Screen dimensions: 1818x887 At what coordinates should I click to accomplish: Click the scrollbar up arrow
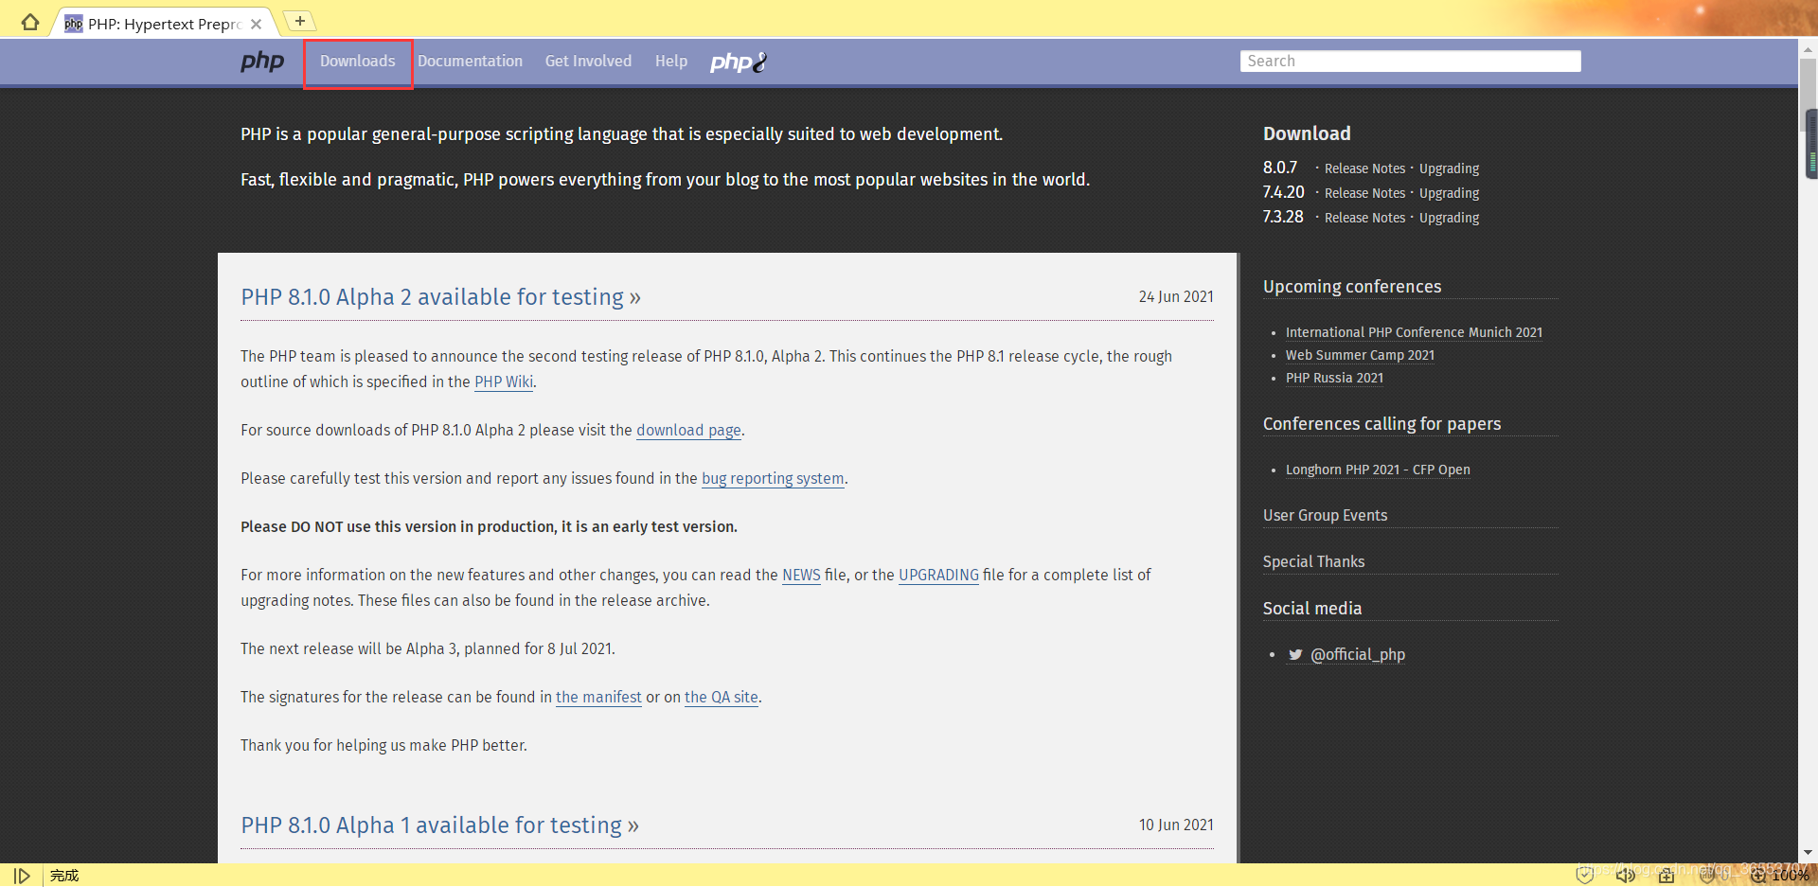pyautogui.click(x=1809, y=49)
